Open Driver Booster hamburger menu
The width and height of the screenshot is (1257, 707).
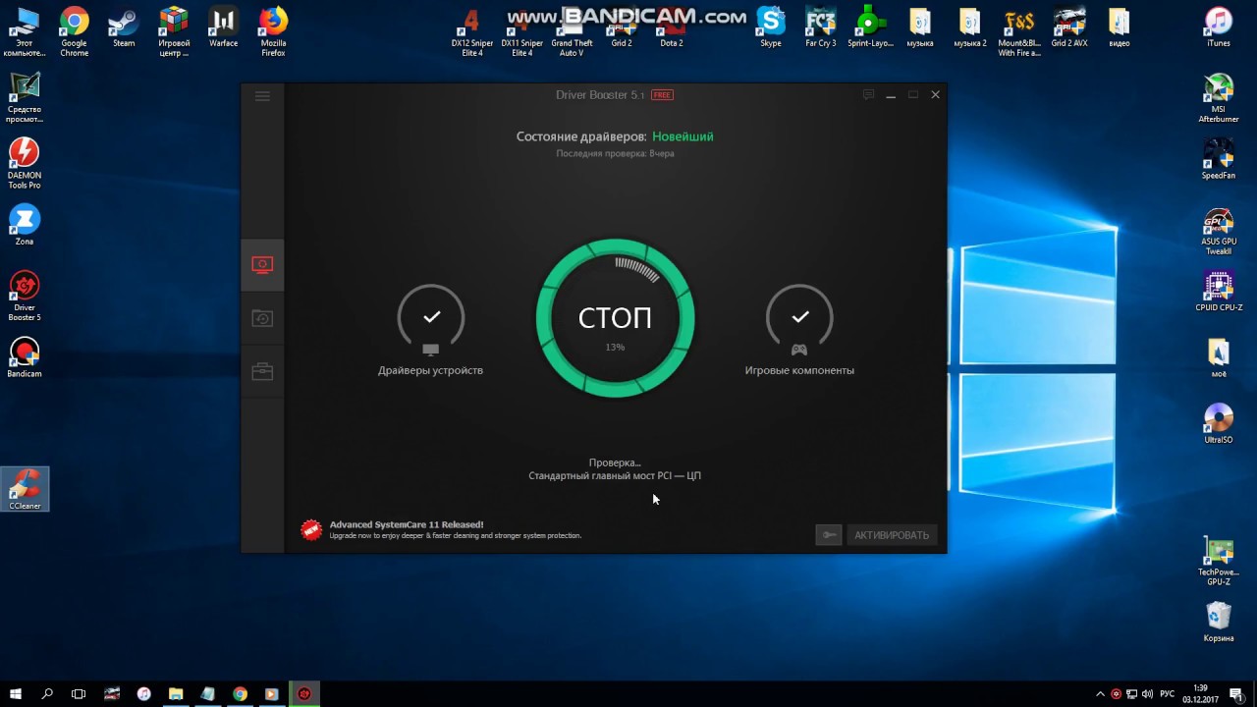tap(262, 96)
